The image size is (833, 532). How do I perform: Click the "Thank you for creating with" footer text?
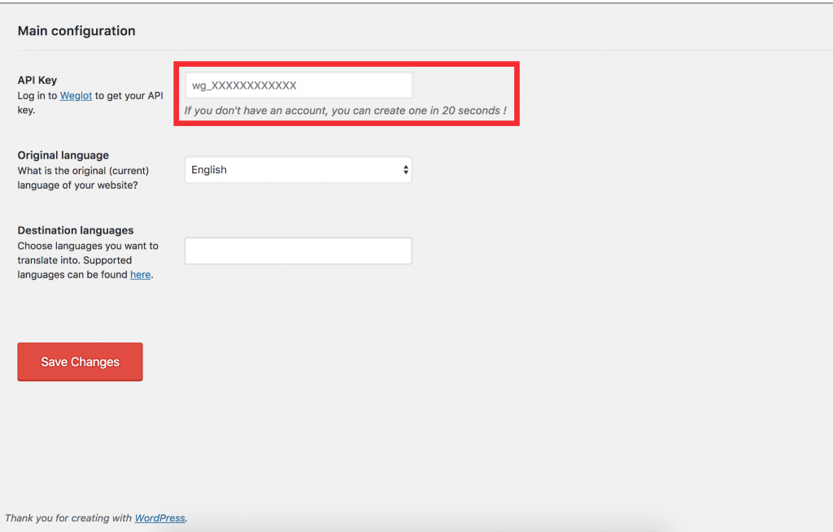(68, 518)
